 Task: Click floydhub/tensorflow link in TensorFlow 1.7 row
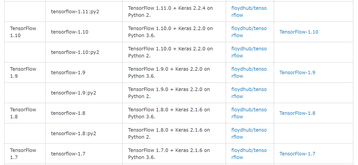[249, 154]
